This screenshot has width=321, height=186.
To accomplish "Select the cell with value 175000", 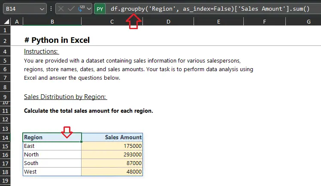I will click(x=112, y=146).
